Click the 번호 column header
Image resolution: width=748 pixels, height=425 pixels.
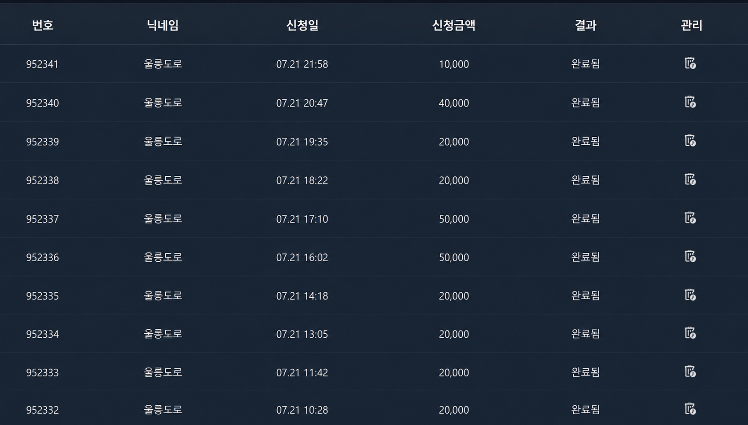[x=43, y=25]
